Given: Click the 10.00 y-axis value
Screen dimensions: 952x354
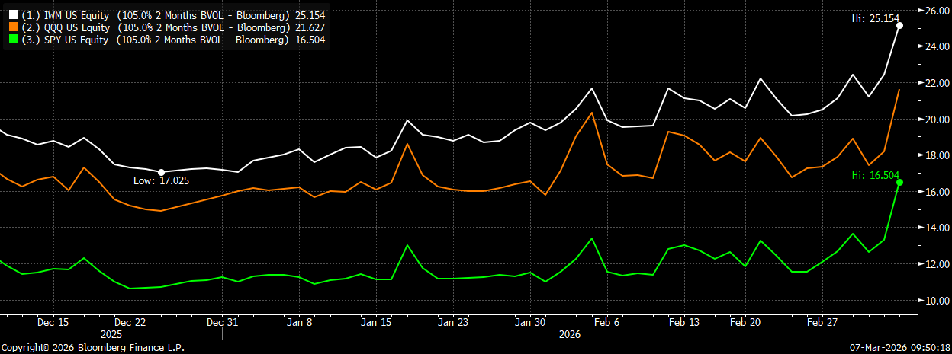Looking at the screenshot, I should pos(936,301).
